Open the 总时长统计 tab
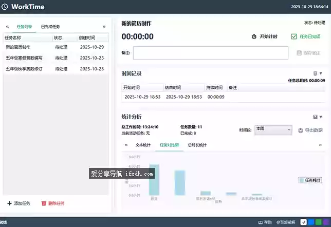This screenshot has height=227, width=331. point(197,145)
